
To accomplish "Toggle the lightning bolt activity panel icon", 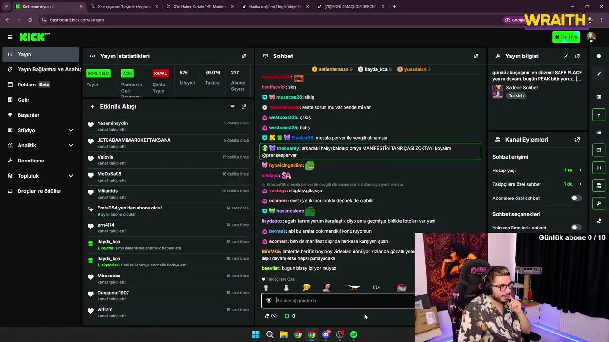I will point(599,114).
